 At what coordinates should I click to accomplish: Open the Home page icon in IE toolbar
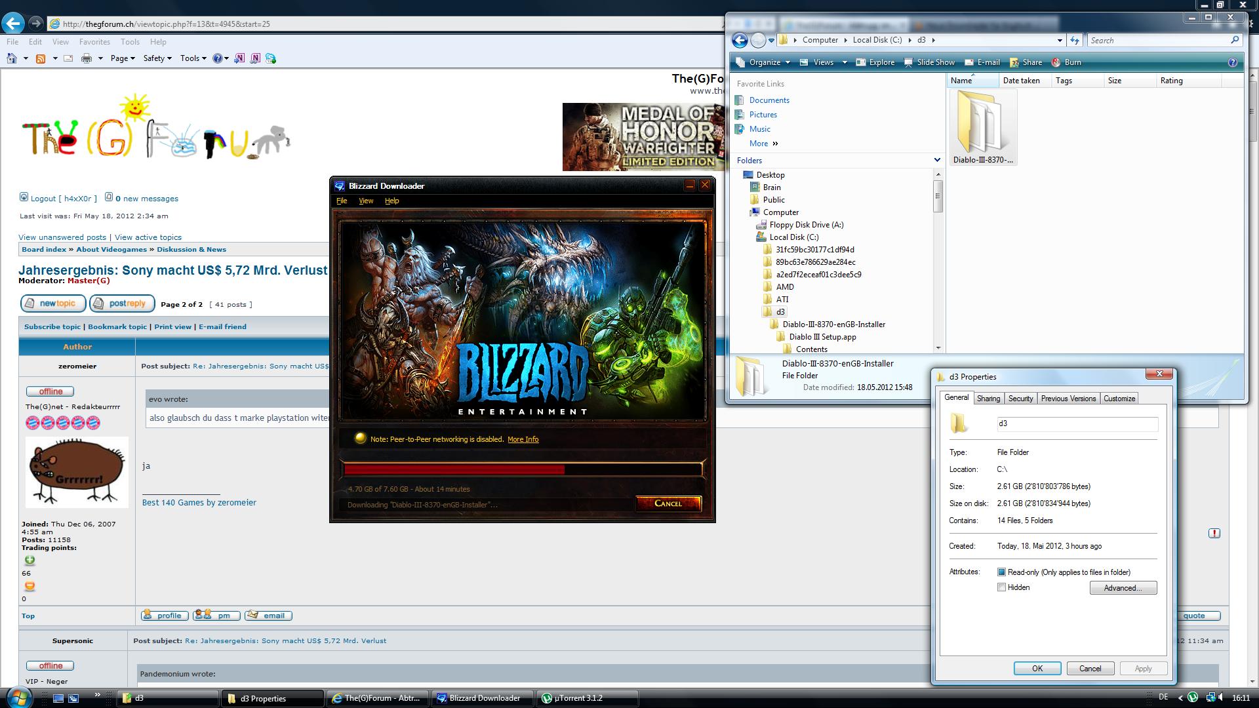coord(12,58)
